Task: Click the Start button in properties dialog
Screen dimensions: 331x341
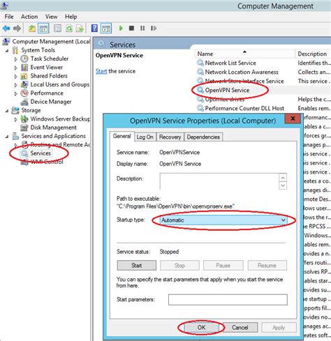Action: pos(137,265)
